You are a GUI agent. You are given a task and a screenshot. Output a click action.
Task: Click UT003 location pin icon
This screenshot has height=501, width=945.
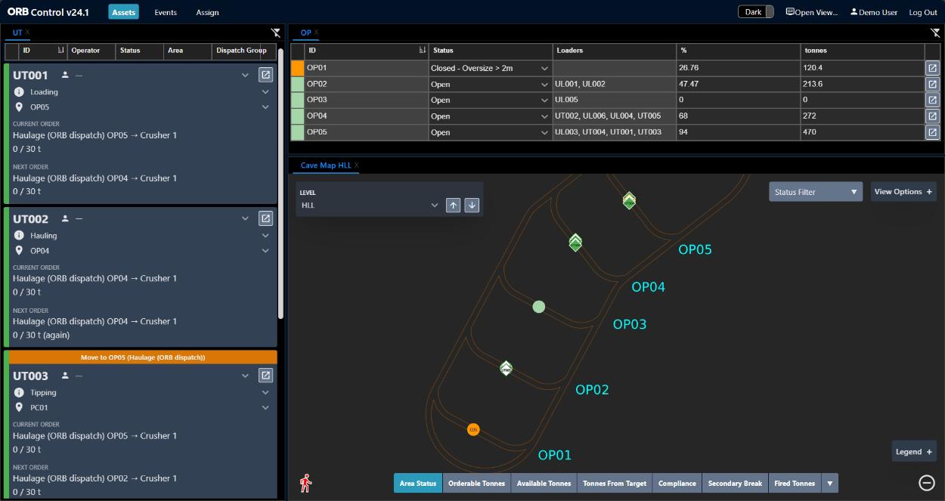pos(19,408)
